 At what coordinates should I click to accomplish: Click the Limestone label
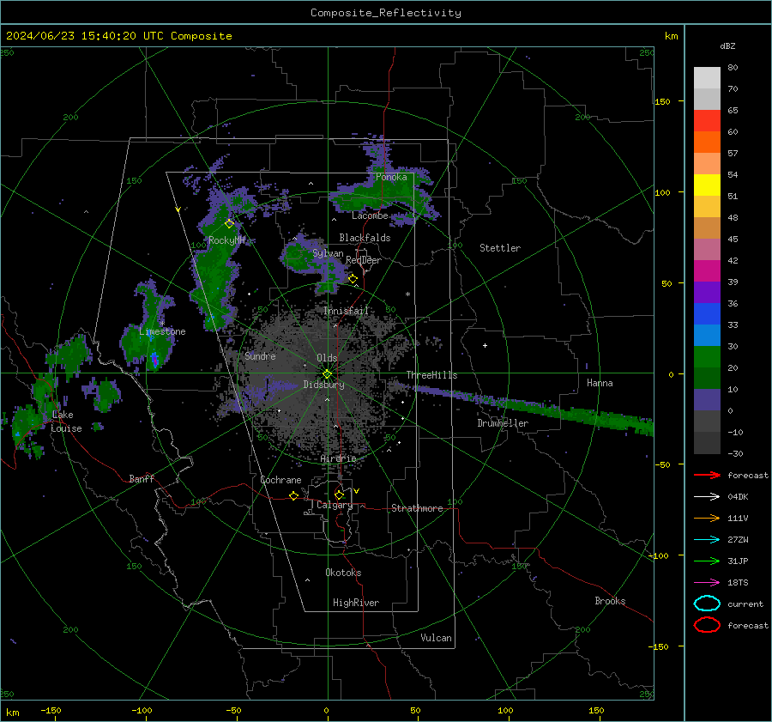coord(162,331)
